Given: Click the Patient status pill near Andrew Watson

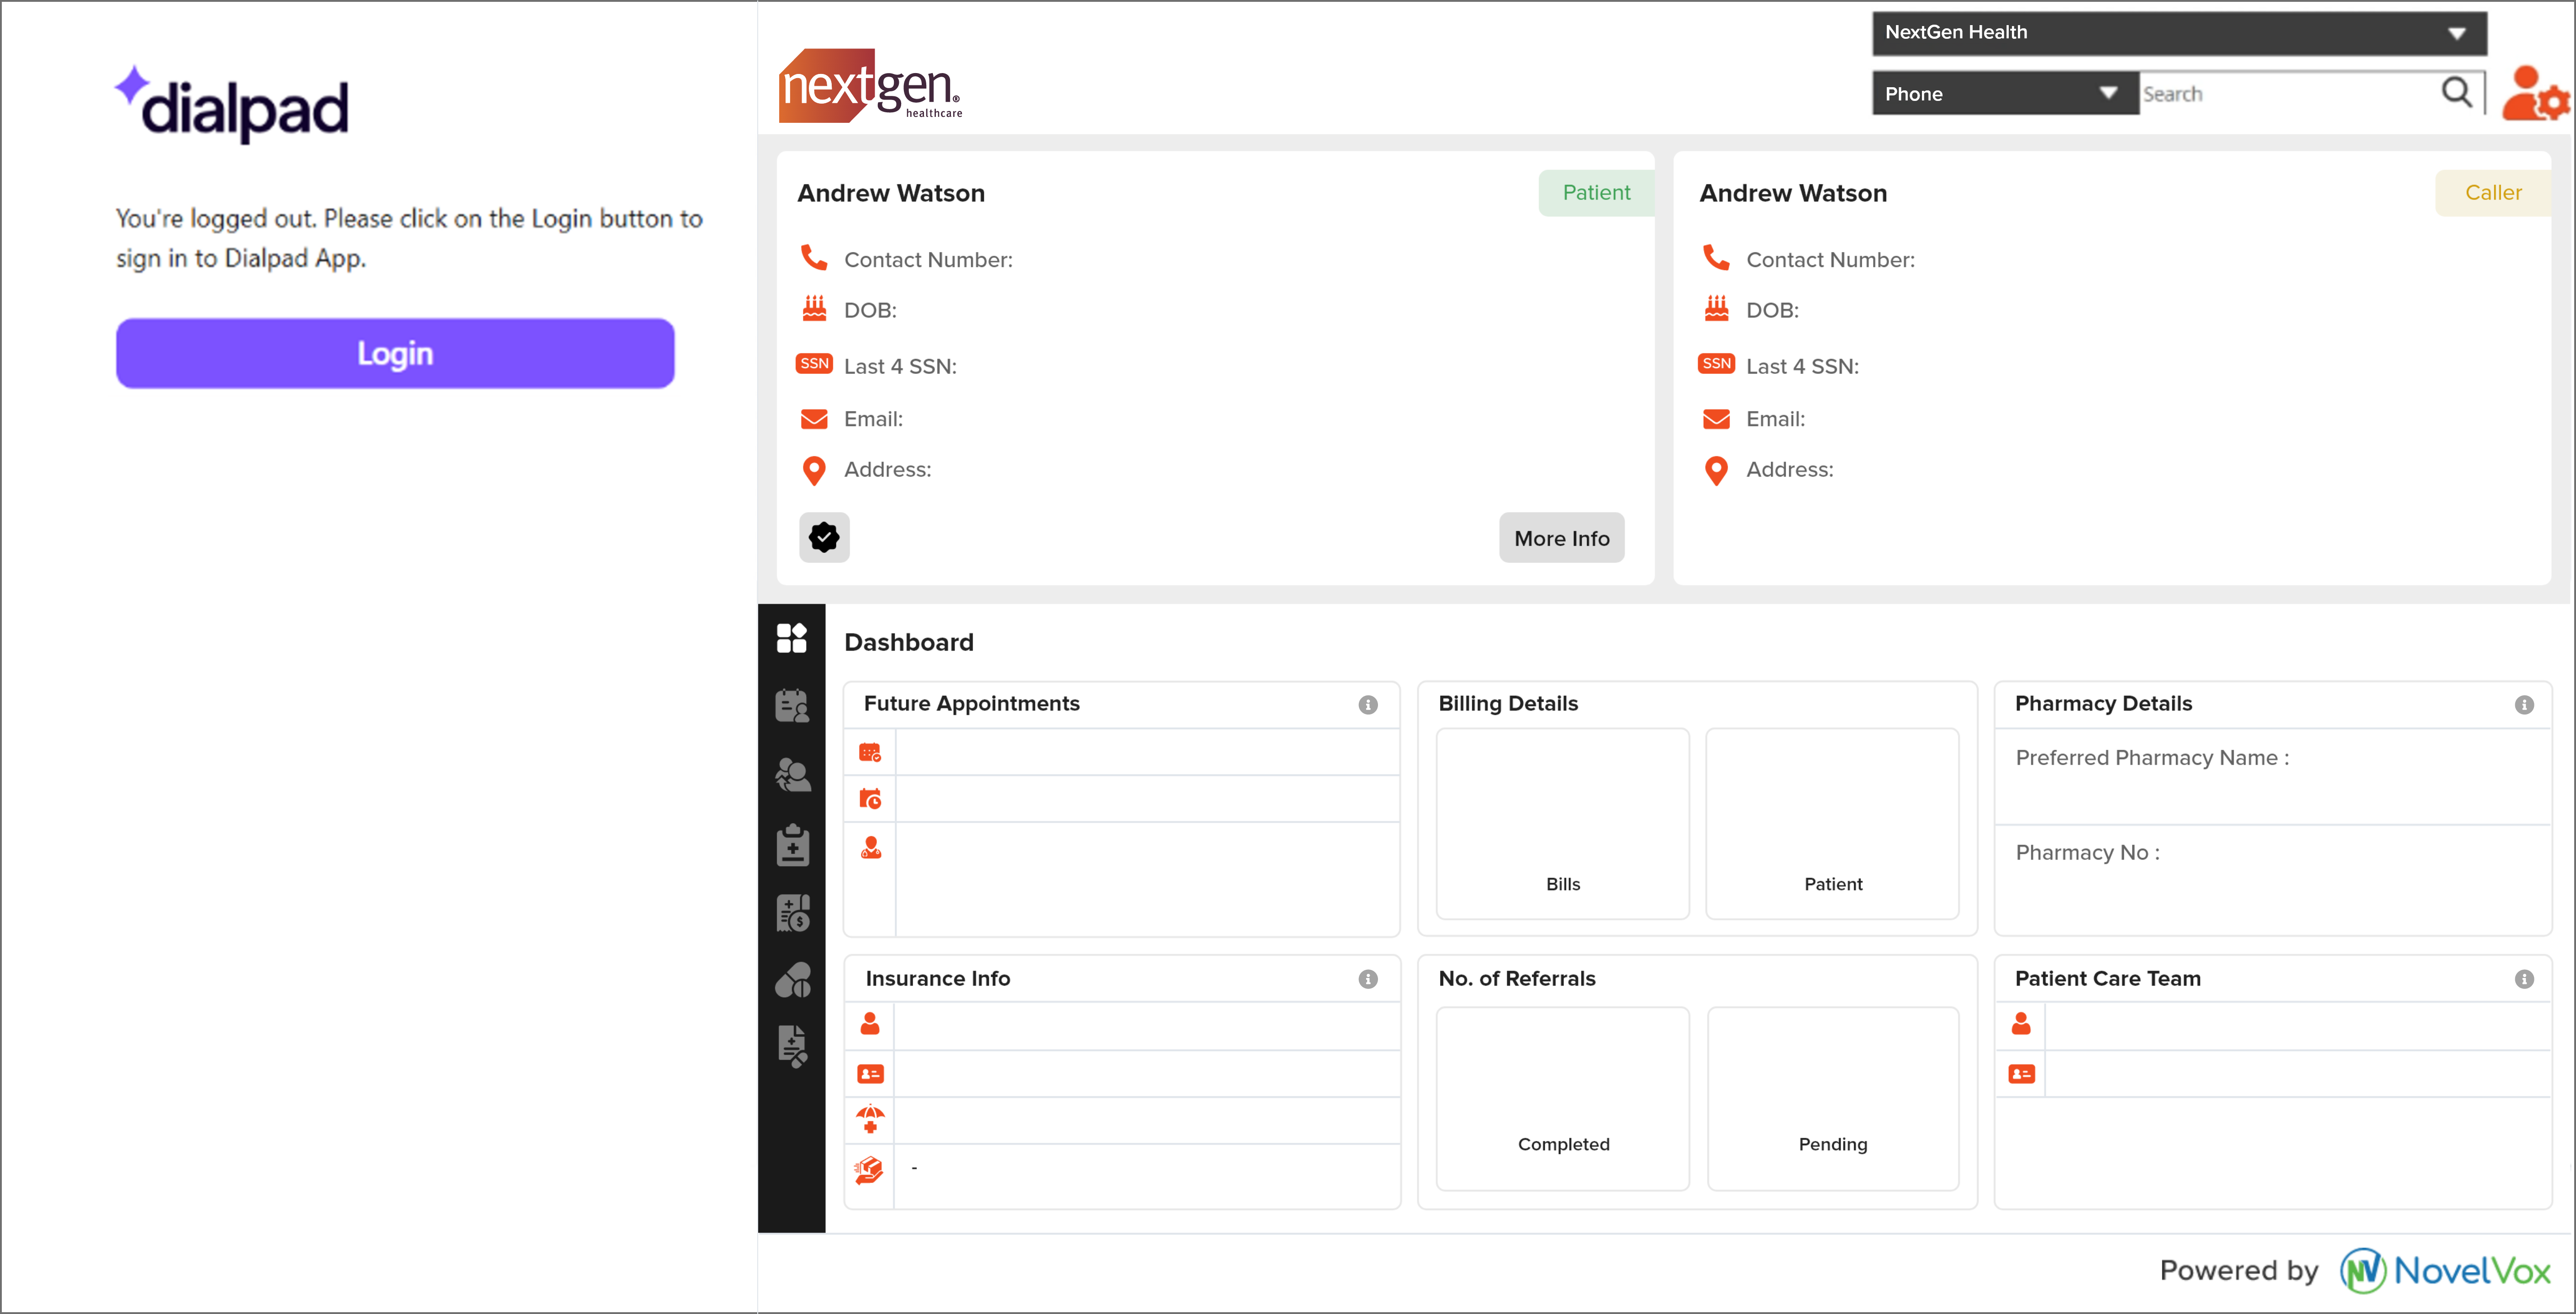Looking at the screenshot, I should [x=1595, y=192].
